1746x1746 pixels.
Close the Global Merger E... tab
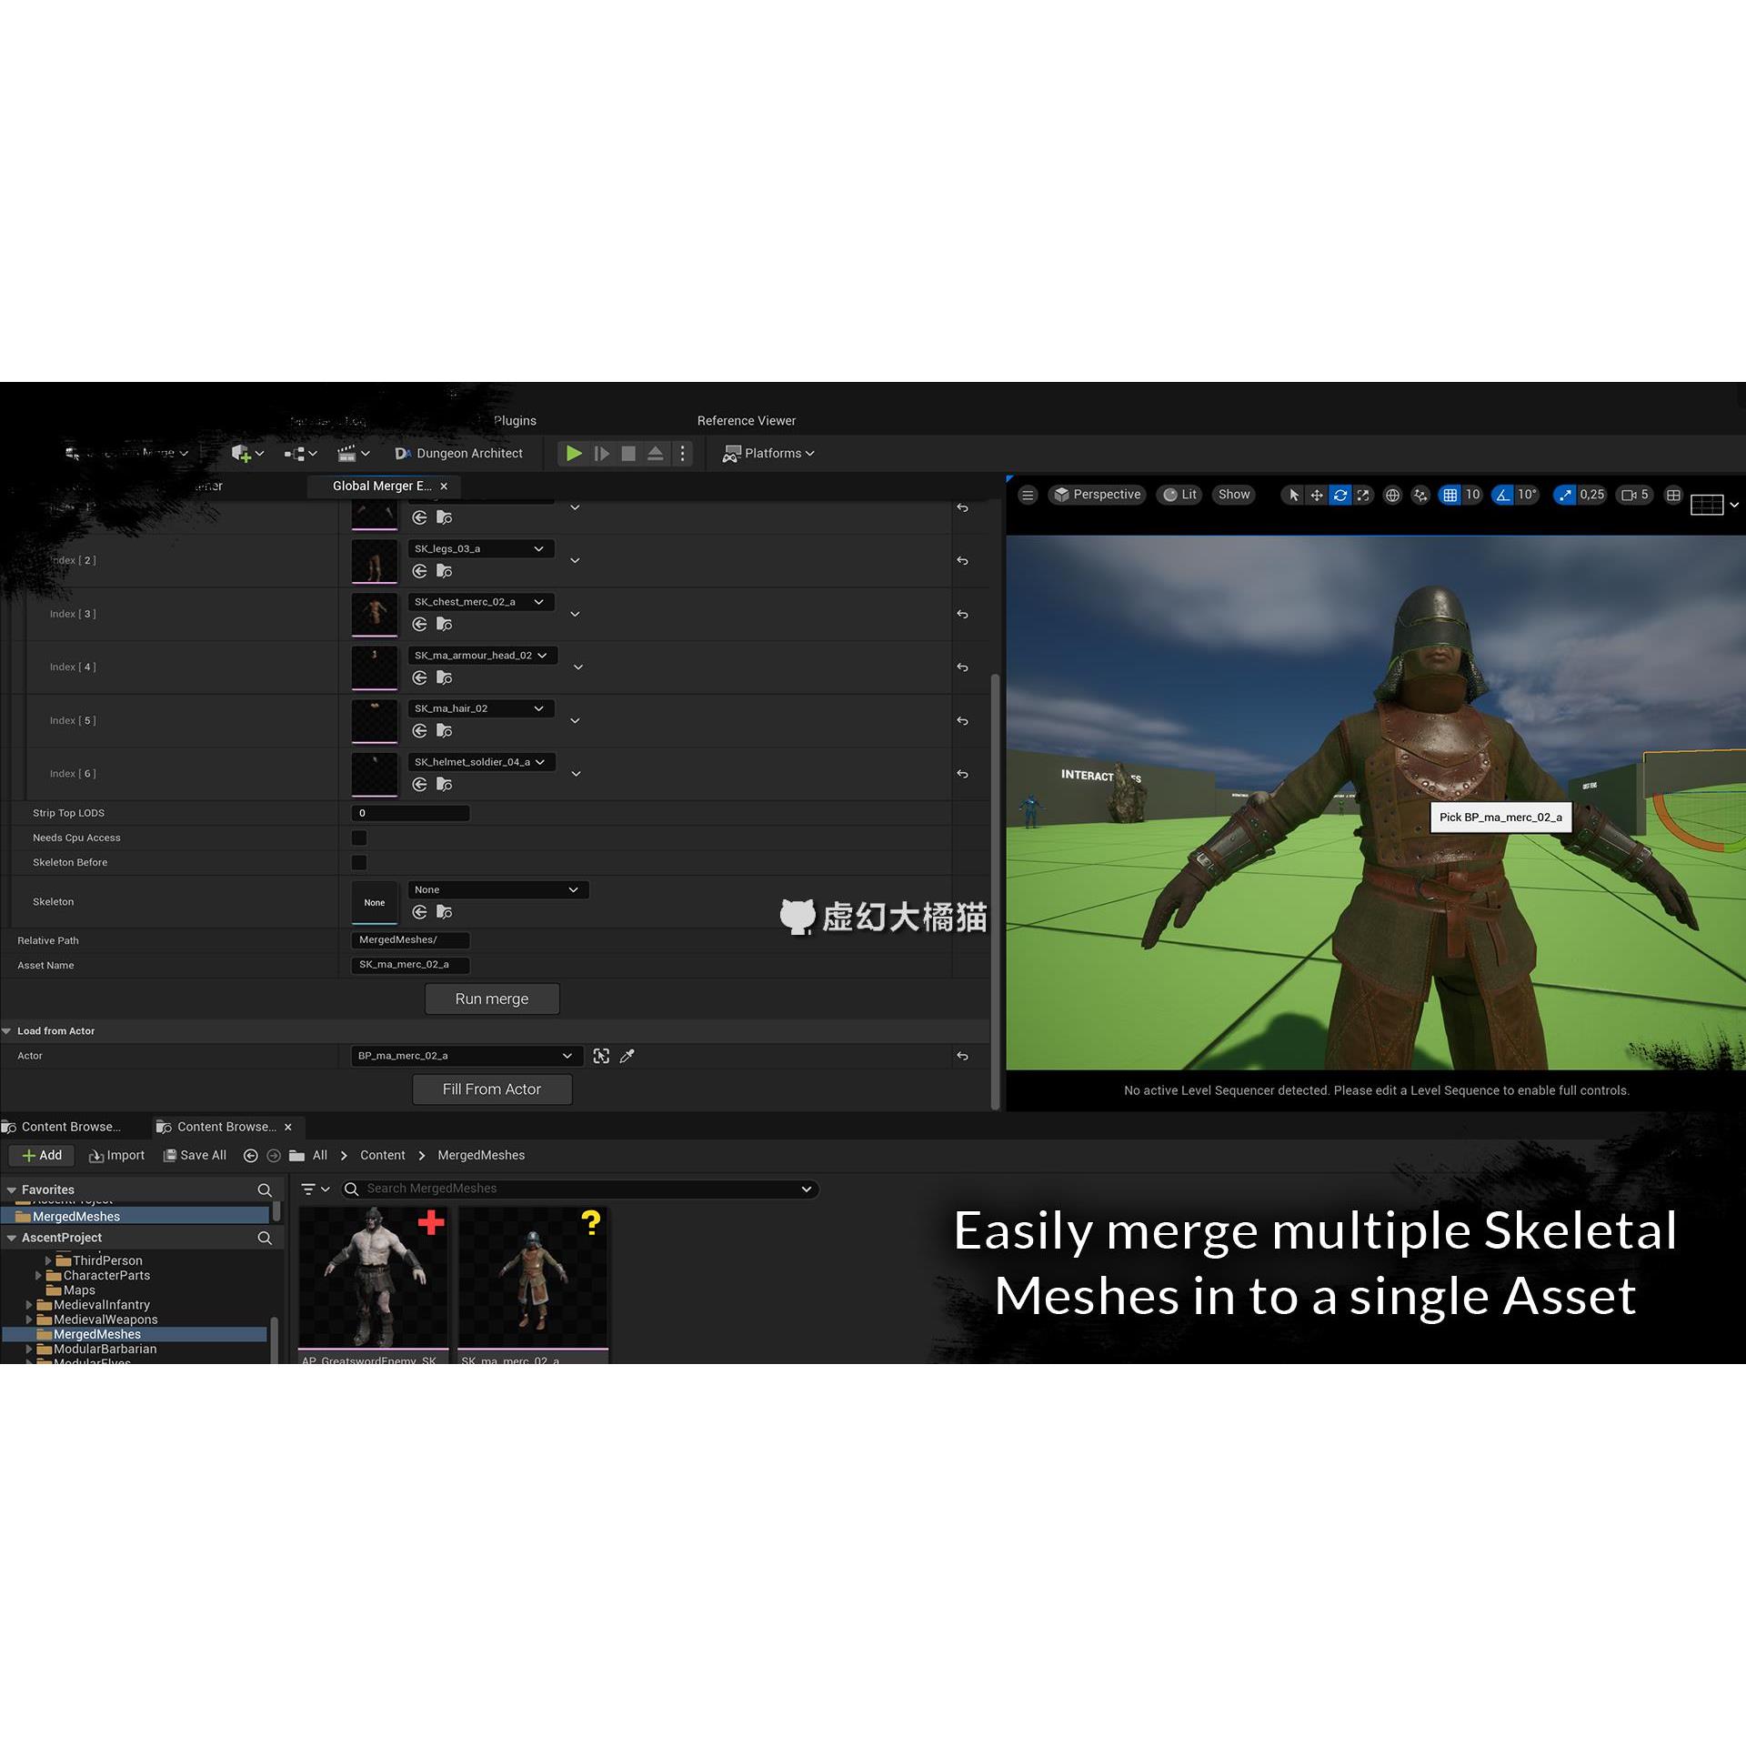coord(444,487)
